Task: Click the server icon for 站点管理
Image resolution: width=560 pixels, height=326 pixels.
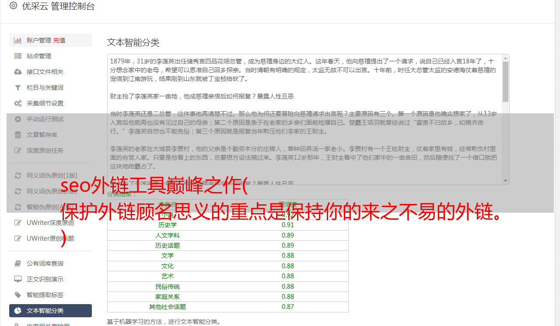Action: coord(18,56)
